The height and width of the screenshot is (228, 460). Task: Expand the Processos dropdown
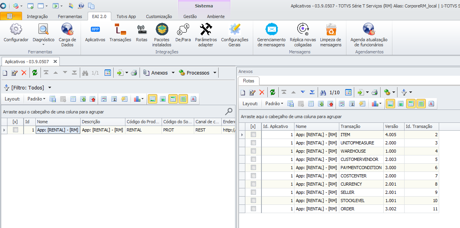[215, 73]
